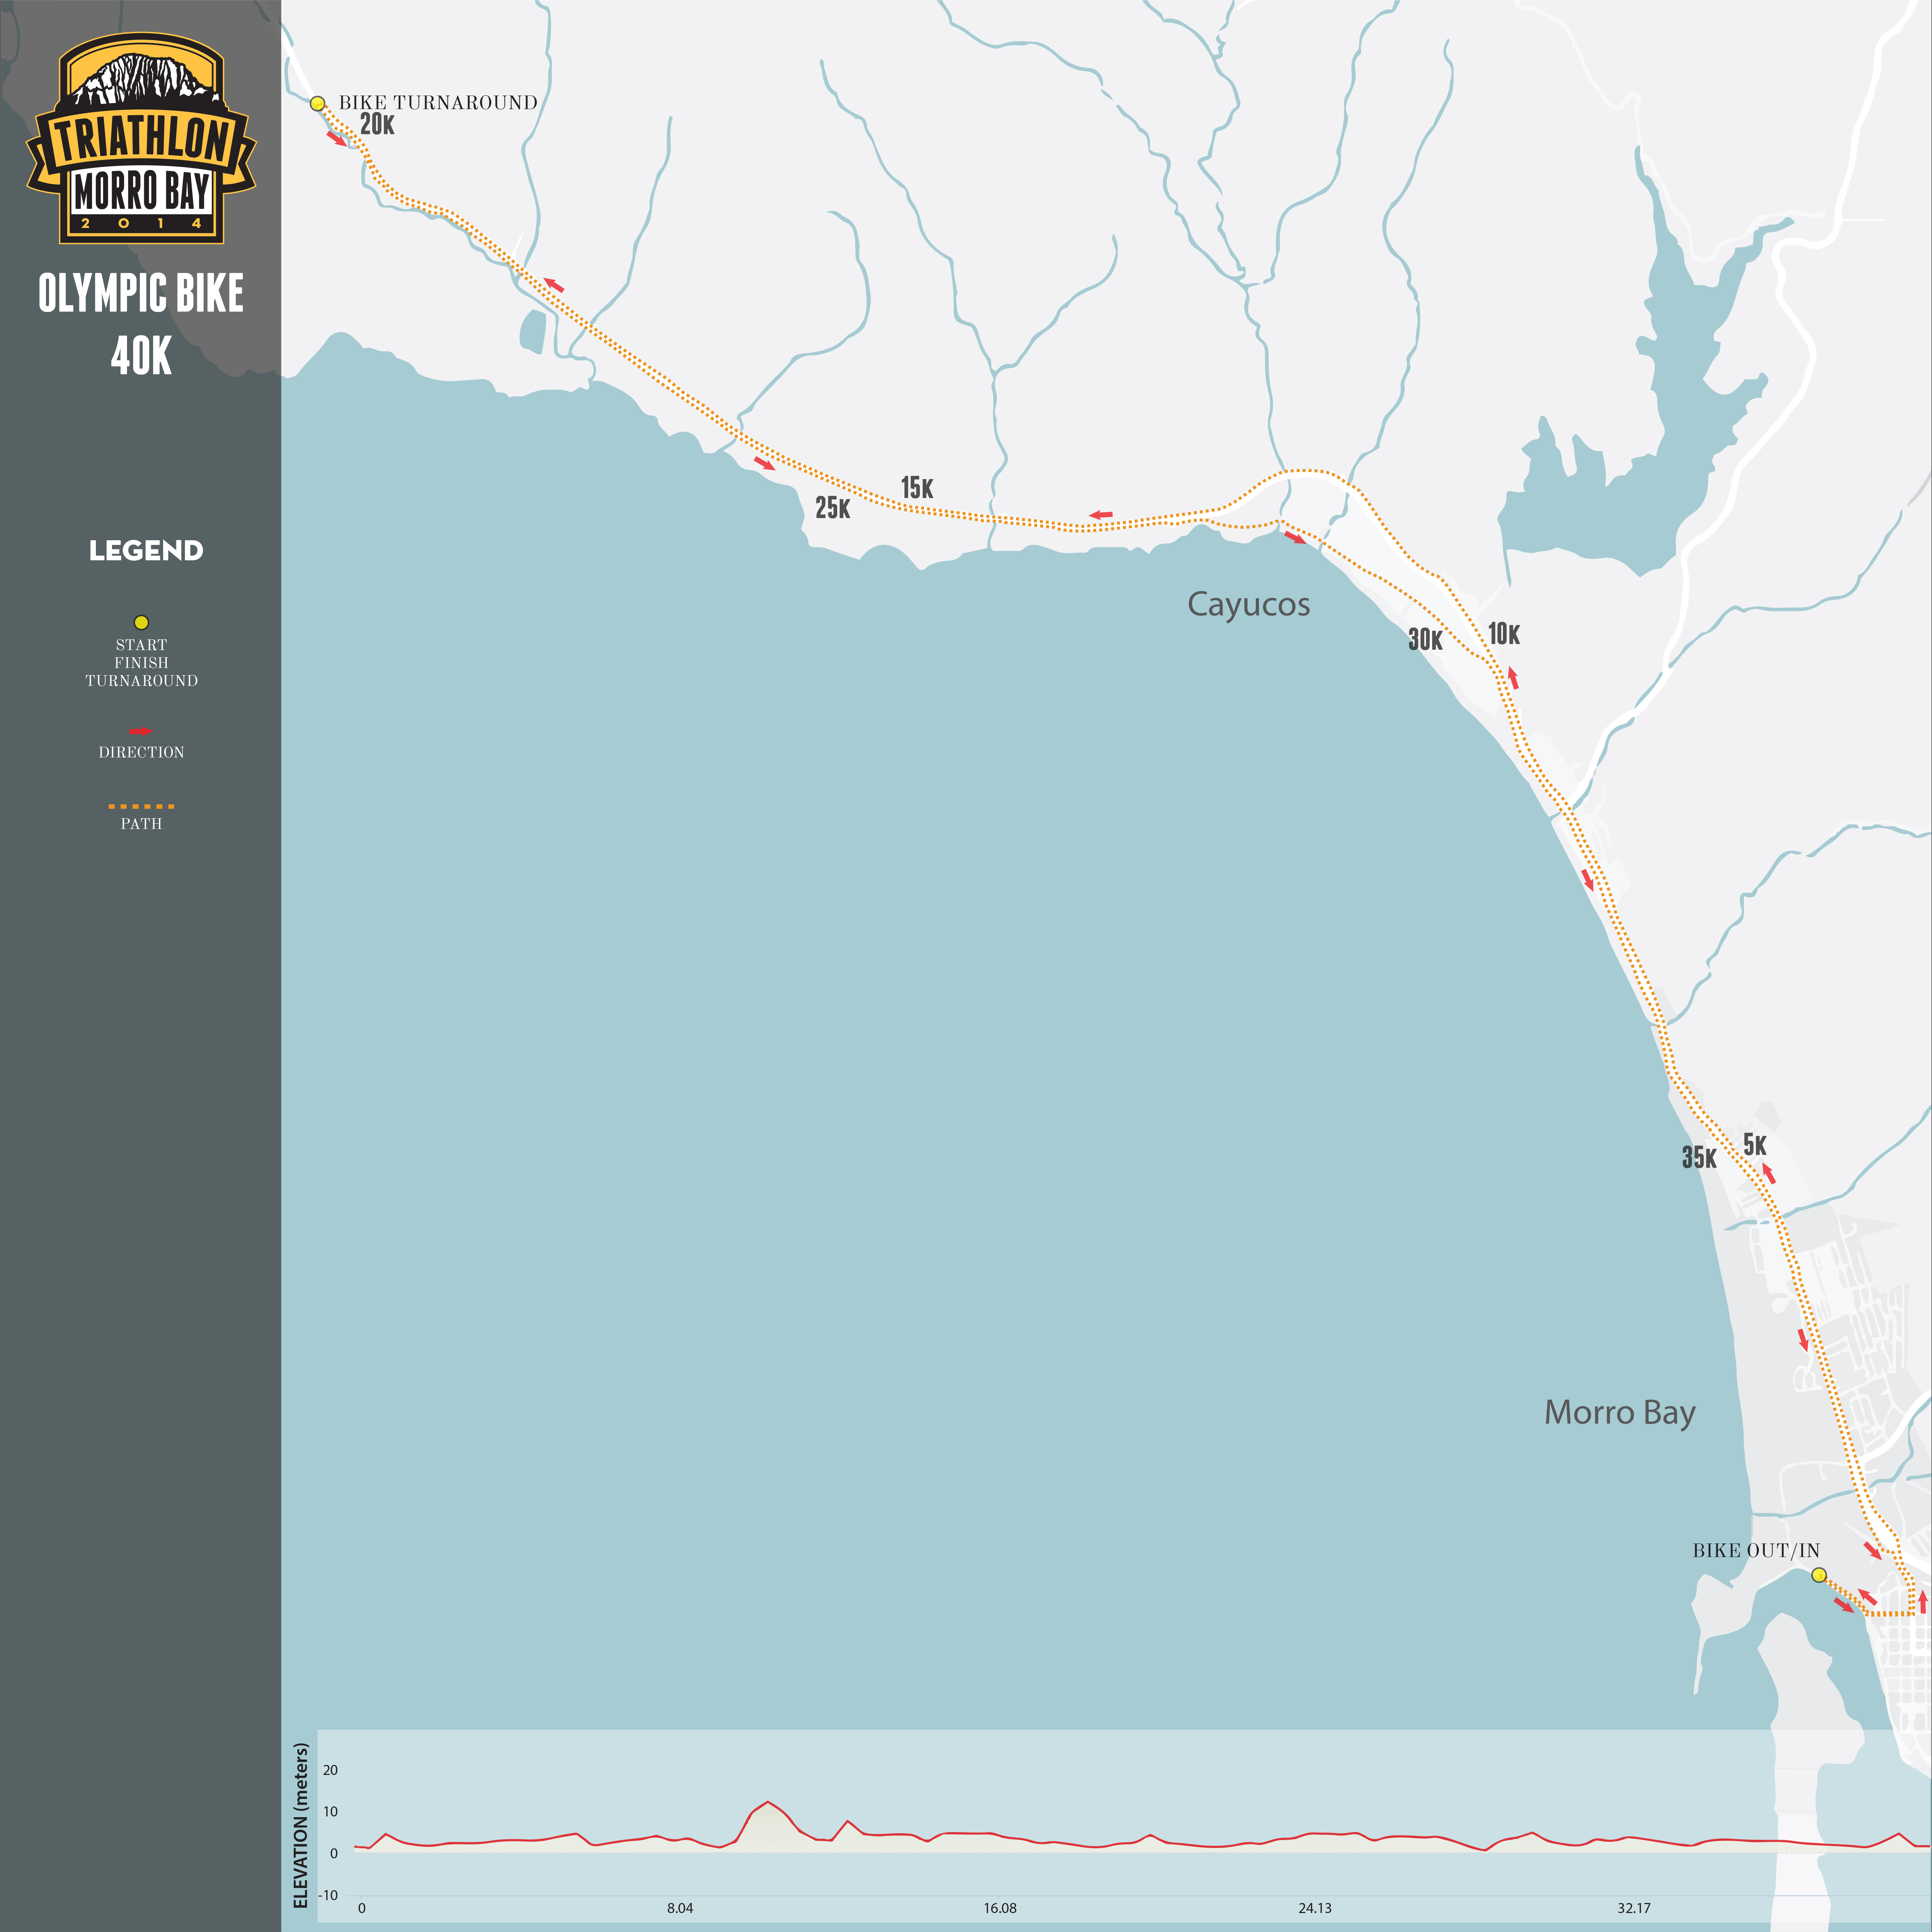Click the 16.08 tick on the elevation chart
This screenshot has width=1932, height=1932.
click(1000, 1908)
